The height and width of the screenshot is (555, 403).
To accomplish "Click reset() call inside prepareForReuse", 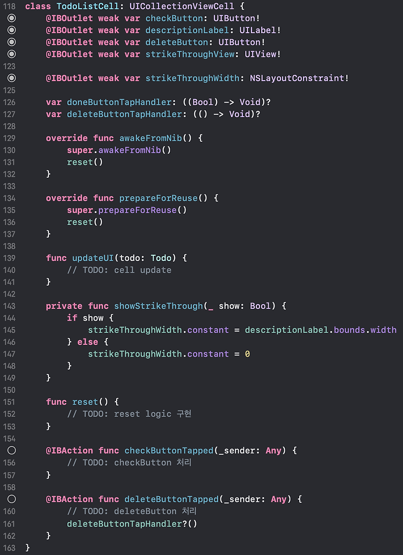I will [85, 222].
